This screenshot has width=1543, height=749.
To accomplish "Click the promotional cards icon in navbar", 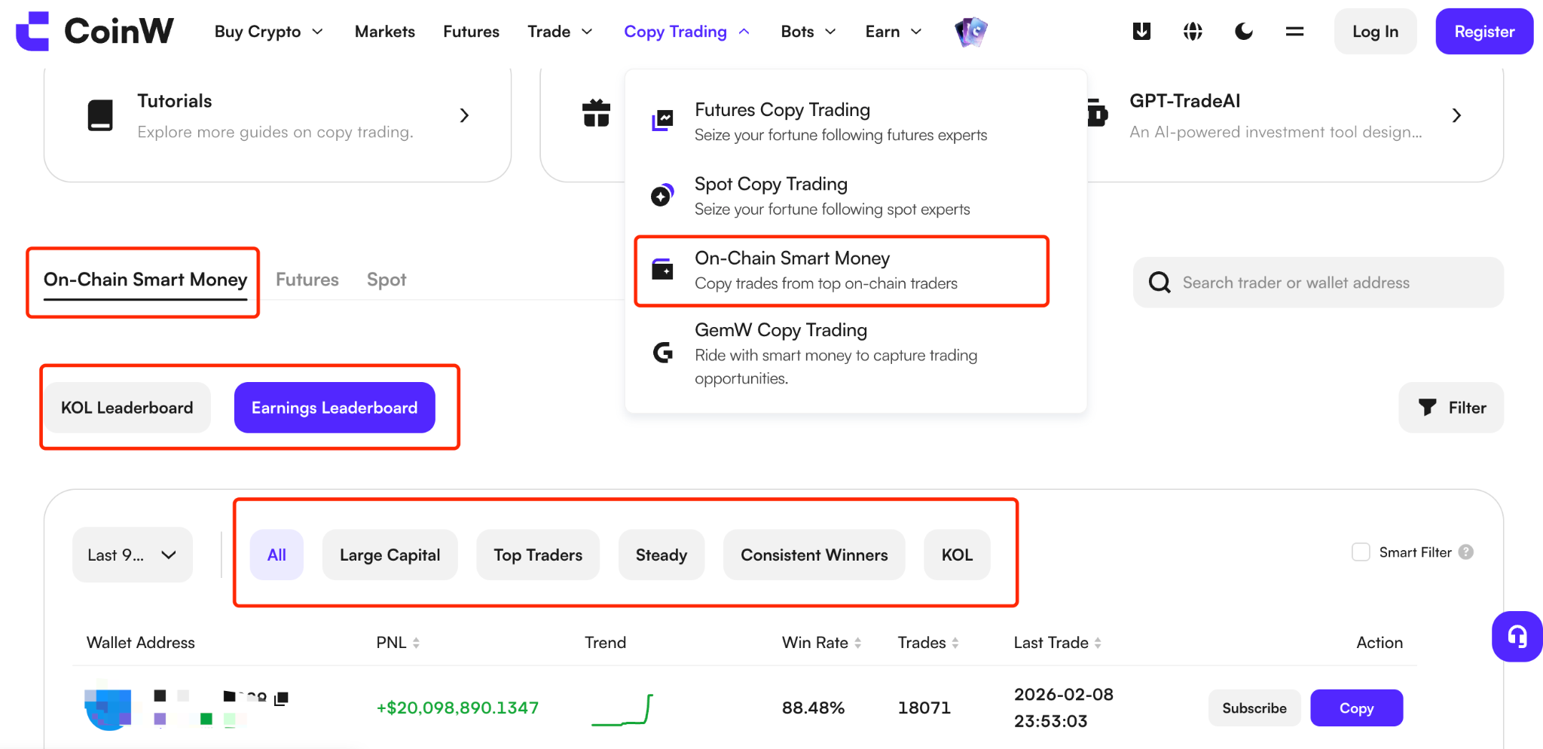I will [971, 32].
